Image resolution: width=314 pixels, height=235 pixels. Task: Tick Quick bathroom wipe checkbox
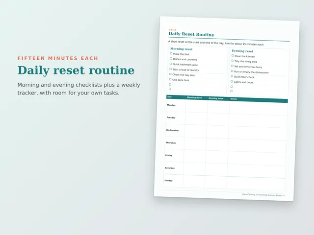[171, 64]
